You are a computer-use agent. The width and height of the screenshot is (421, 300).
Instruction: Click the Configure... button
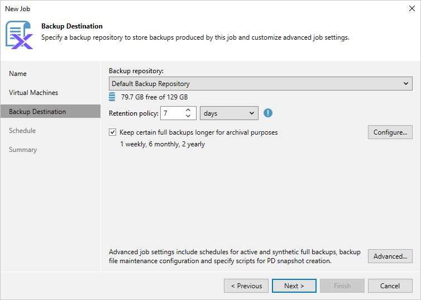pos(390,132)
